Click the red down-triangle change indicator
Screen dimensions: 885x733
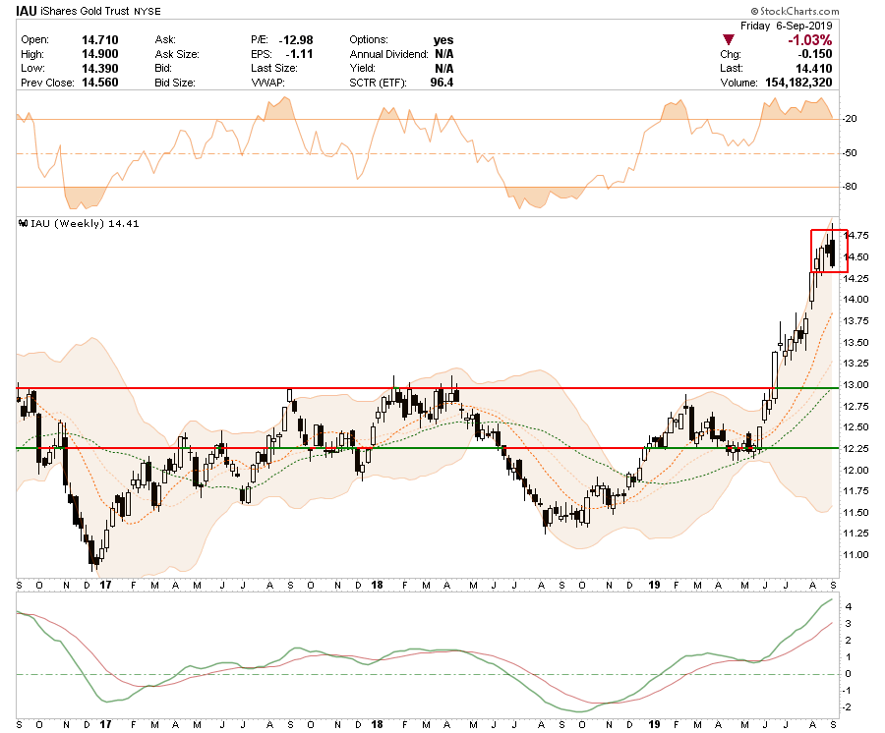[x=729, y=40]
